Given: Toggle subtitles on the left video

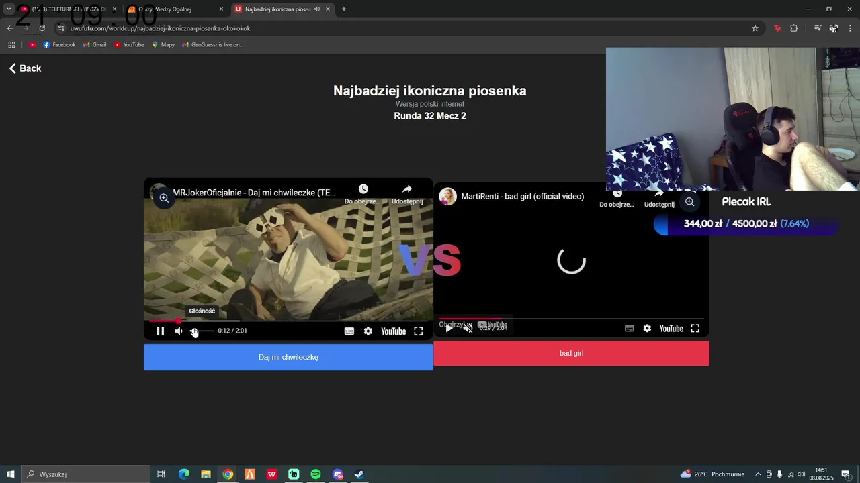Looking at the screenshot, I should click(349, 331).
